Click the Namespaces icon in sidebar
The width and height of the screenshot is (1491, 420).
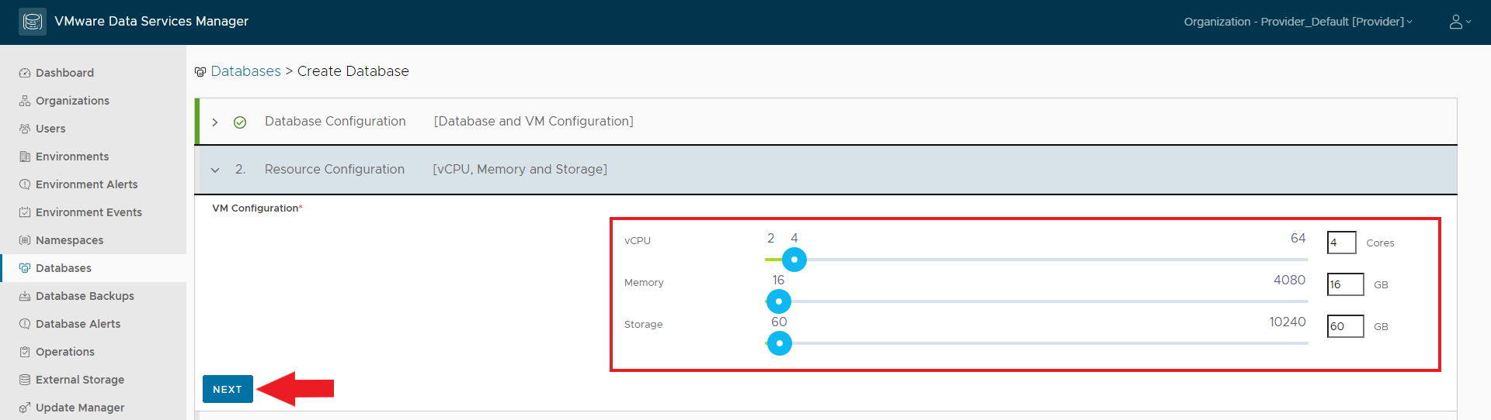pyautogui.click(x=25, y=240)
